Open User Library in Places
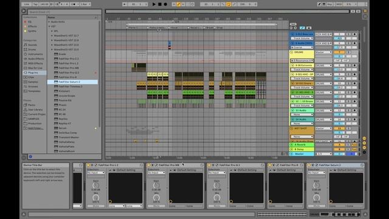The height and width of the screenshot is (219, 389). coord(35,109)
